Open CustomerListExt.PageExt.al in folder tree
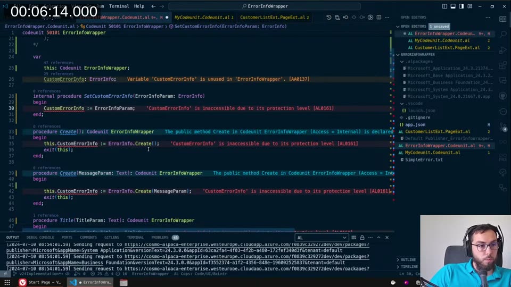Screen dimensions: 511x287 (438, 132)
